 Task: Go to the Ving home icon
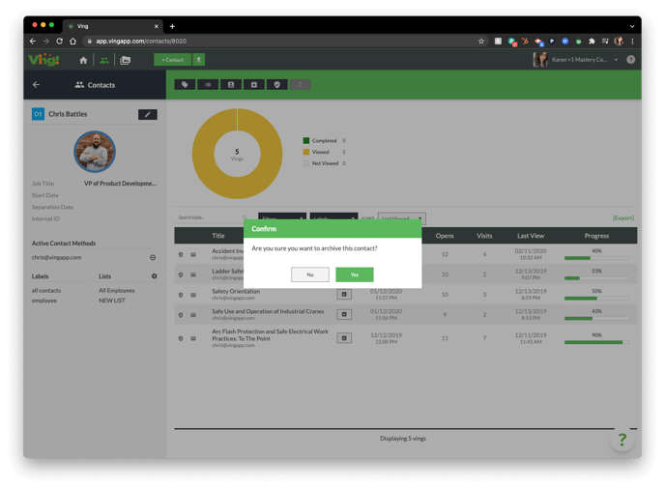tap(83, 60)
